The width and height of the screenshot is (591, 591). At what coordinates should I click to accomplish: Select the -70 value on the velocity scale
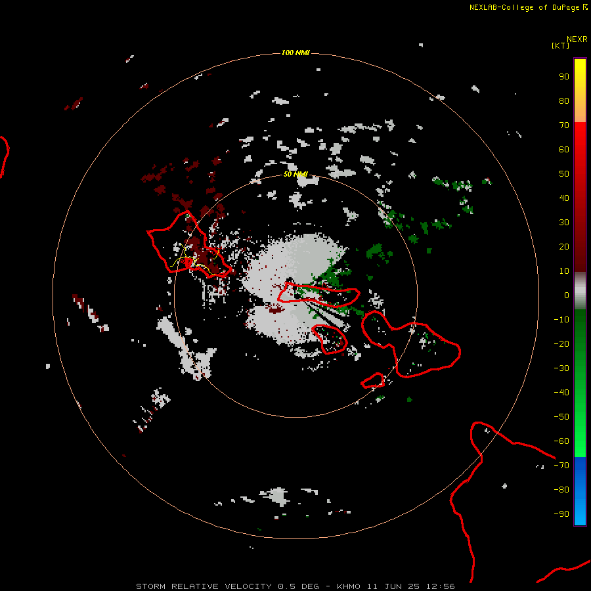click(561, 466)
